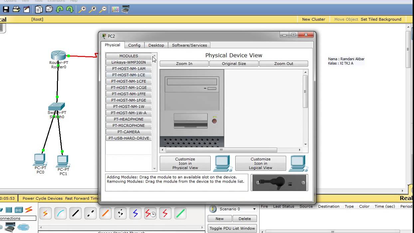Select the PT-HOST-NM-1AM module
The width and height of the screenshot is (414, 233).
tap(129, 69)
